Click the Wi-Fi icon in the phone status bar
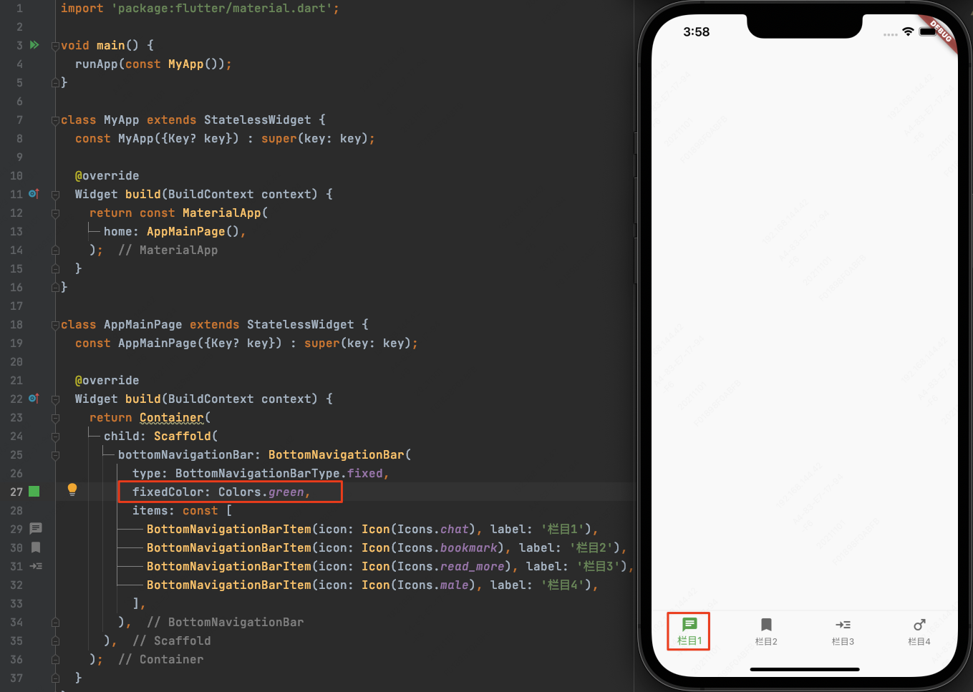Image resolution: width=973 pixels, height=692 pixels. pyautogui.click(x=908, y=31)
